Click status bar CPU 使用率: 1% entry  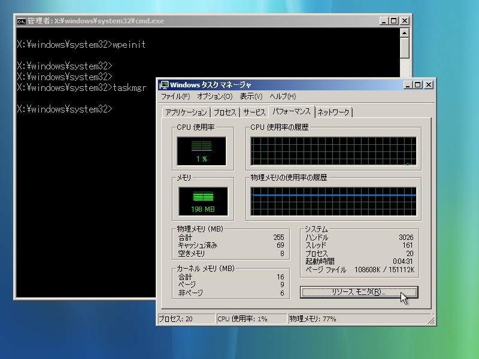[251, 319]
